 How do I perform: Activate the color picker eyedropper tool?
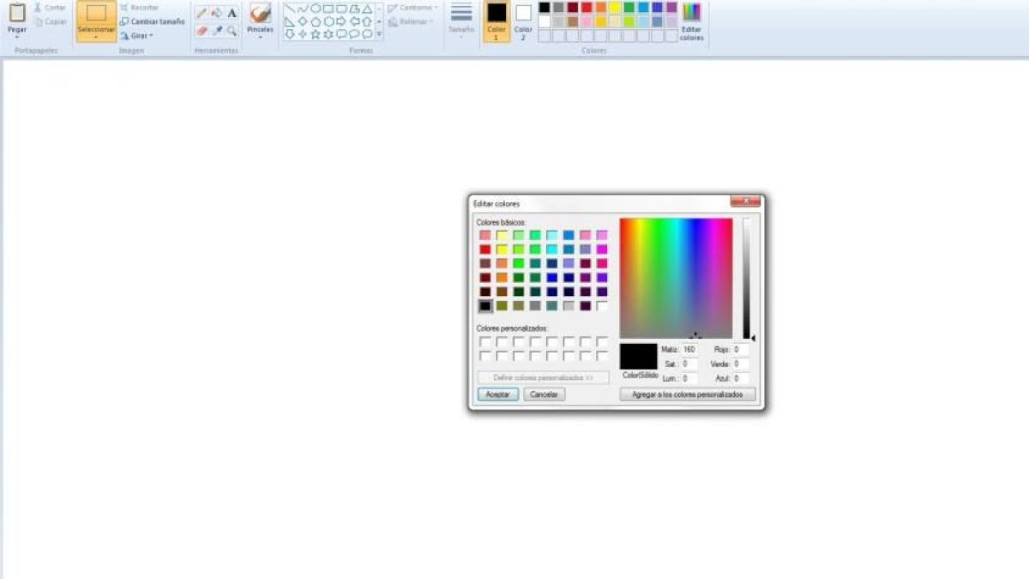[x=216, y=31]
